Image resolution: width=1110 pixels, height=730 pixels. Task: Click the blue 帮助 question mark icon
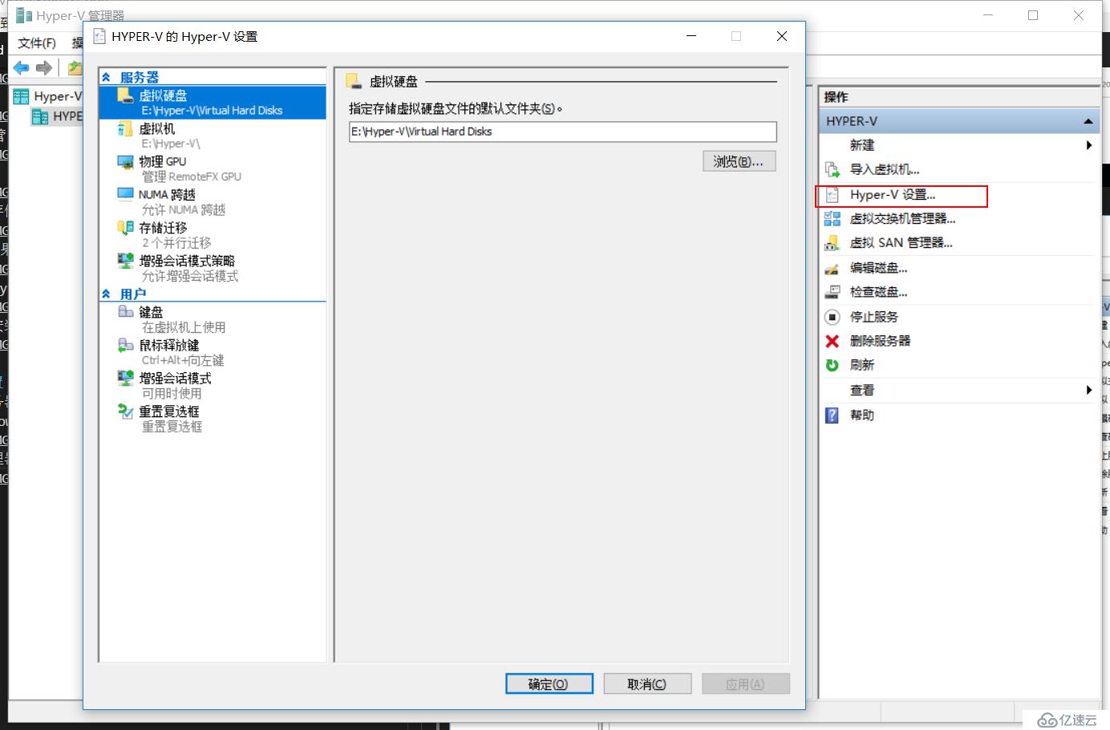(832, 416)
